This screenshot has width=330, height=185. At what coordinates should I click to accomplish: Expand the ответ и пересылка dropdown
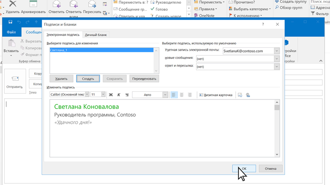(276, 67)
